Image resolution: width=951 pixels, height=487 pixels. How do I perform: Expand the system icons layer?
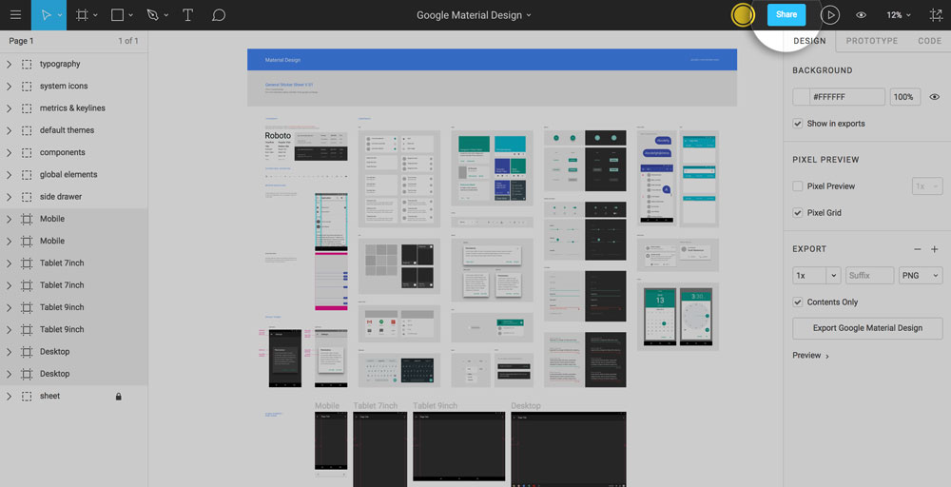pyautogui.click(x=9, y=87)
